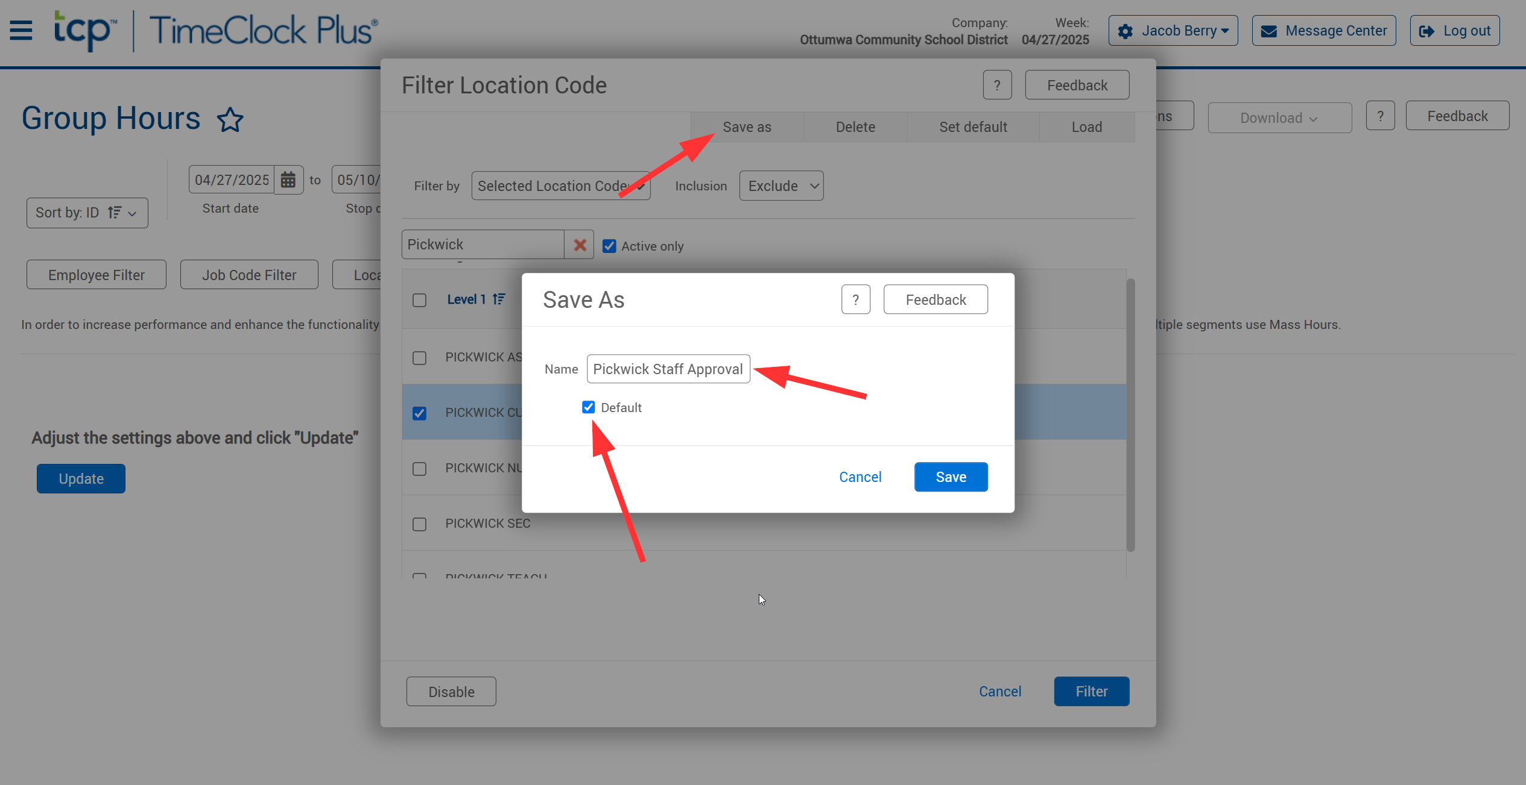Click the TCP TimeClock Plus logo
The image size is (1526, 785).
pyautogui.click(x=216, y=30)
